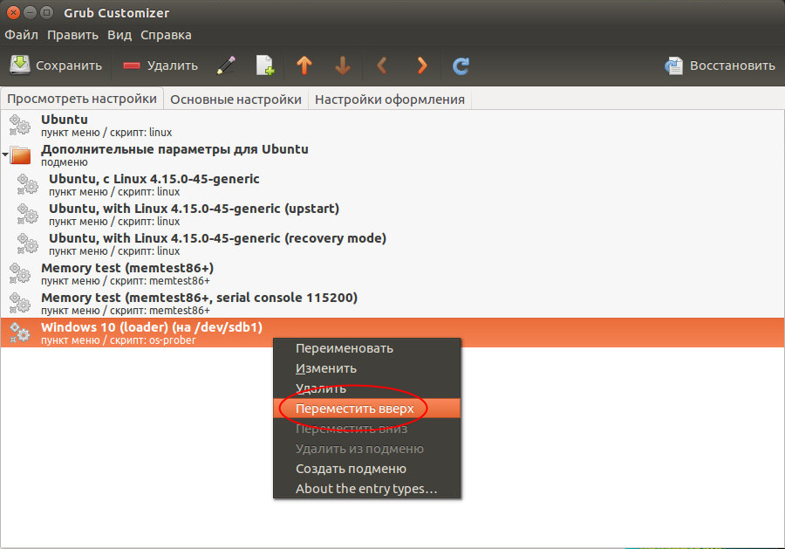The height and width of the screenshot is (549, 785).
Task: Choose About the entry types… item
Action: 366,489
